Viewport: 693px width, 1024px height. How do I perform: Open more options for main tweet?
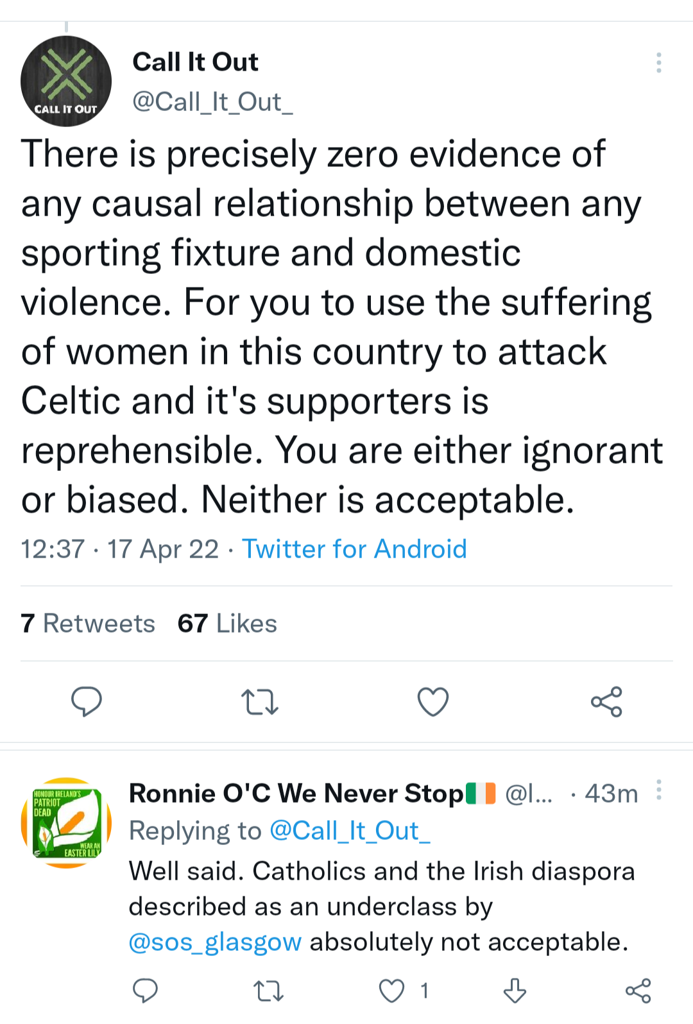[x=658, y=62]
